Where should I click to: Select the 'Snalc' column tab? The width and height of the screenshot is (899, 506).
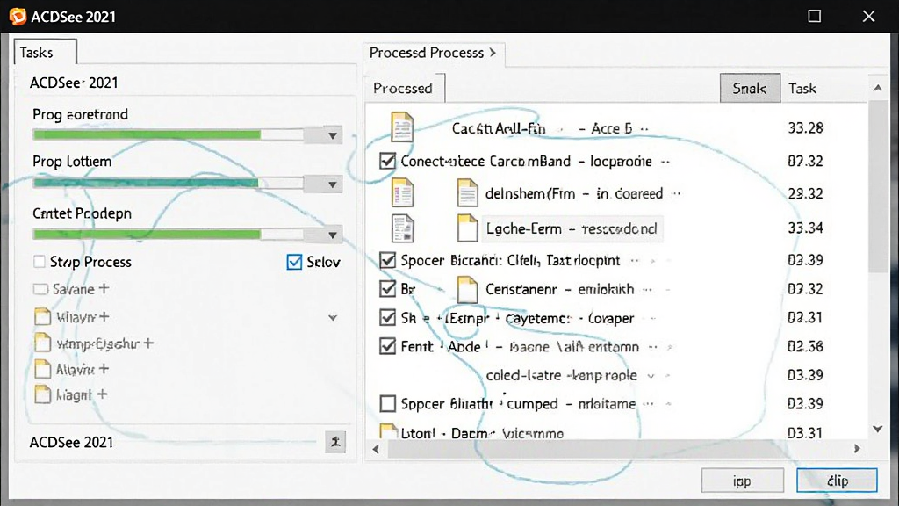point(750,88)
